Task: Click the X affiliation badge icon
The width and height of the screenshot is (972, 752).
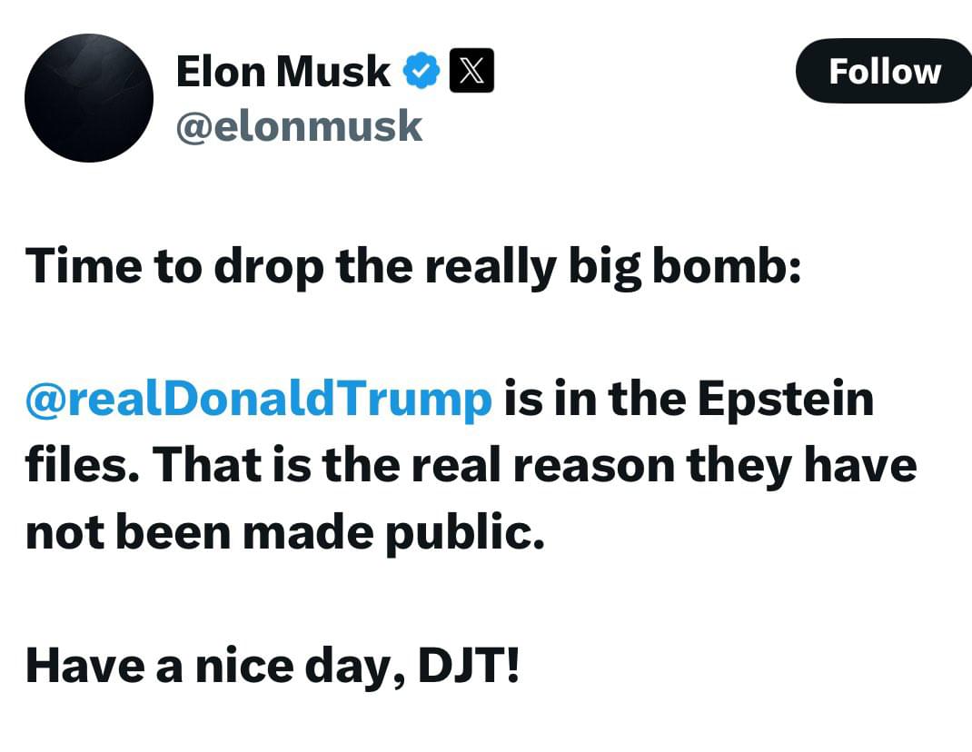Action: point(472,72)
